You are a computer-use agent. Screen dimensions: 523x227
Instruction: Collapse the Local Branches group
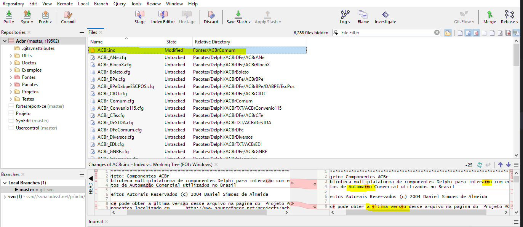(x=5, y=183)
